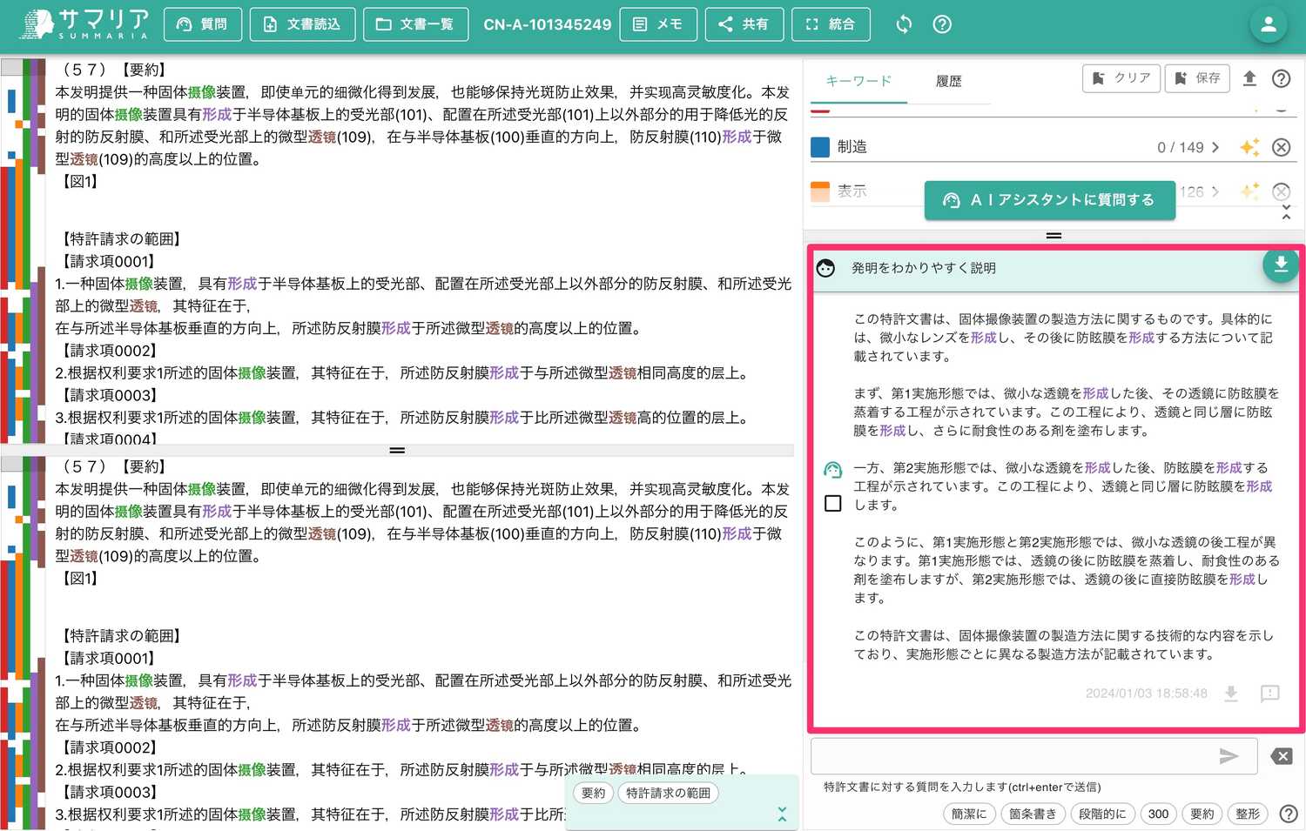The image size is (1306, 831).
Task: Collapse the keyword list with the chevron
Action: [x=1286, y=211]
